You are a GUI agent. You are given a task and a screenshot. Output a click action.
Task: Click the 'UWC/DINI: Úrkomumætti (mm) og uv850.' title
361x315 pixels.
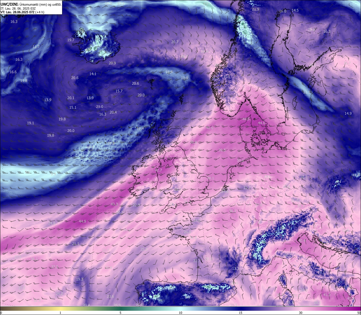coord(31,5)
